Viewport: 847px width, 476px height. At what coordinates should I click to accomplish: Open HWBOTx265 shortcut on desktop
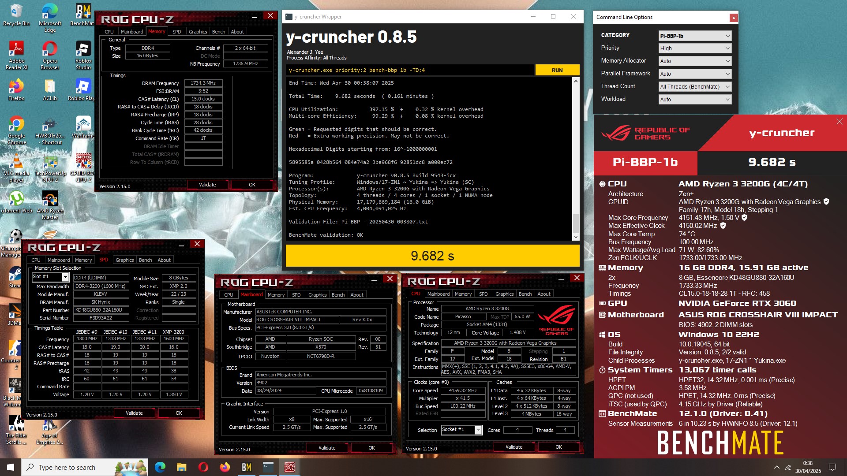click(x=50, y=130)
